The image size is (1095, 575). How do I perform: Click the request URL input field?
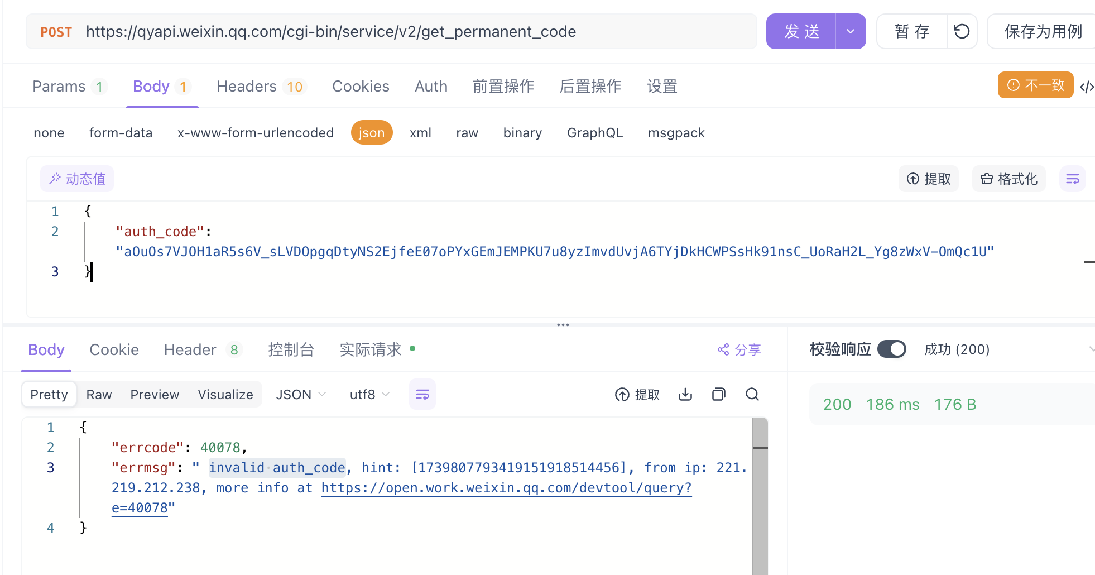(x=391, y=31)
